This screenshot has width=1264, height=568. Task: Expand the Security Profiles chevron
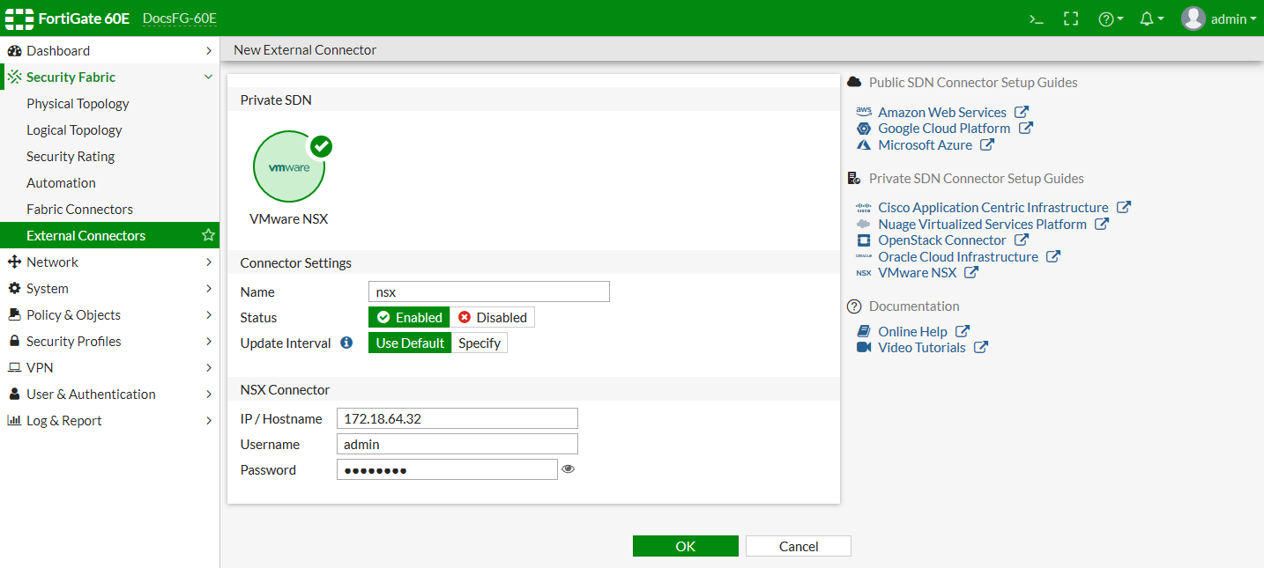click(208, 341)
